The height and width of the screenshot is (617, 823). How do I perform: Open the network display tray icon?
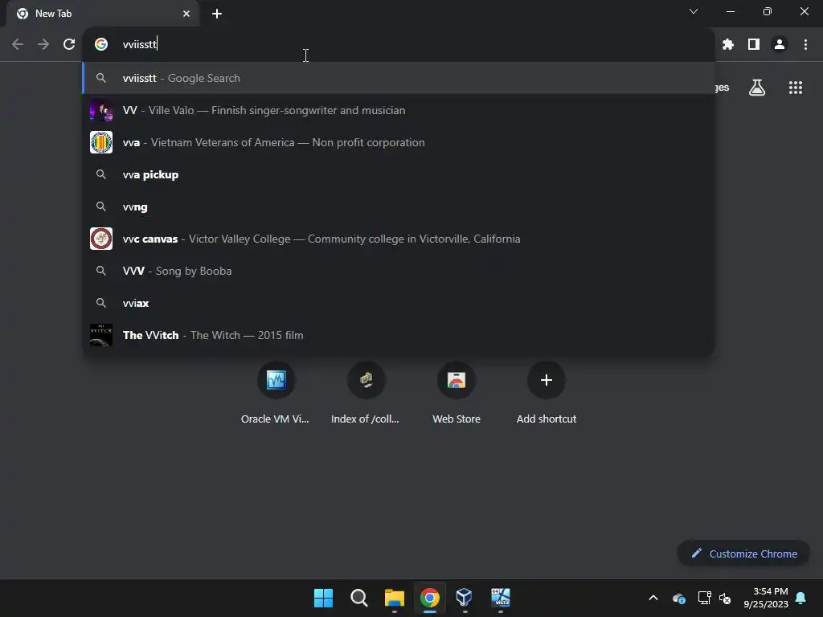tap(704, 598)
